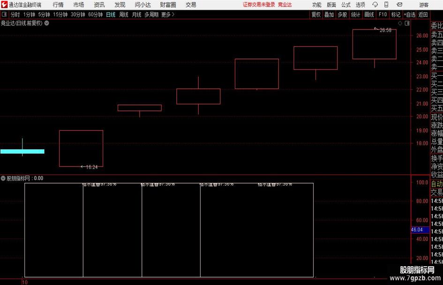Open the 多周期 multi-period view
This screenshot has height=285, width=443.
[151, 15]
